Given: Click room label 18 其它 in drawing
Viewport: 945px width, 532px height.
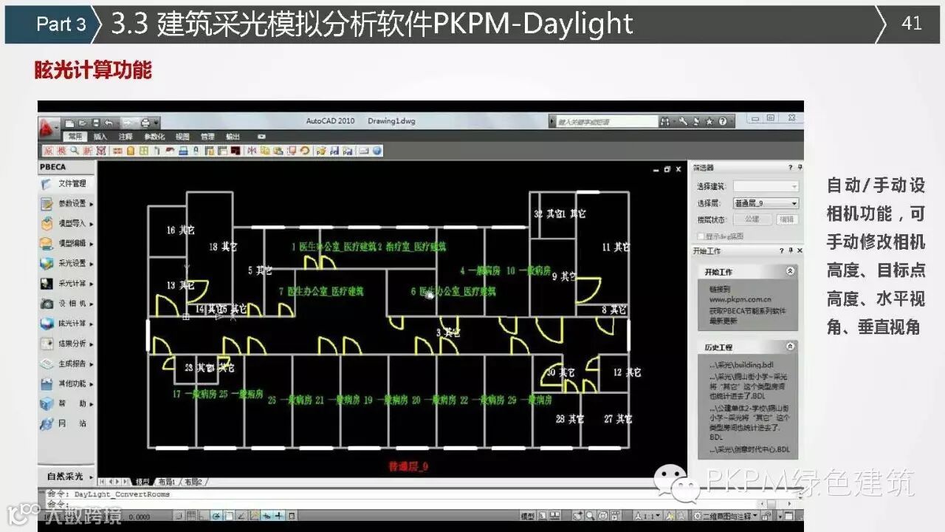Looking at the screenshot, I should pyautogui.click(x=223, y=247).
